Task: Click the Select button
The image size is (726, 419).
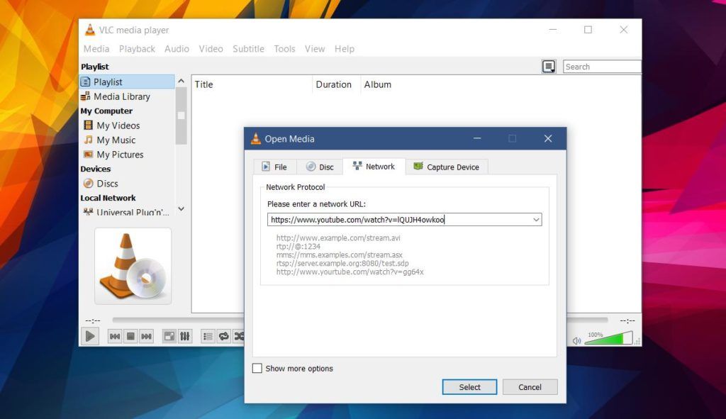Action: pos(469,387)
